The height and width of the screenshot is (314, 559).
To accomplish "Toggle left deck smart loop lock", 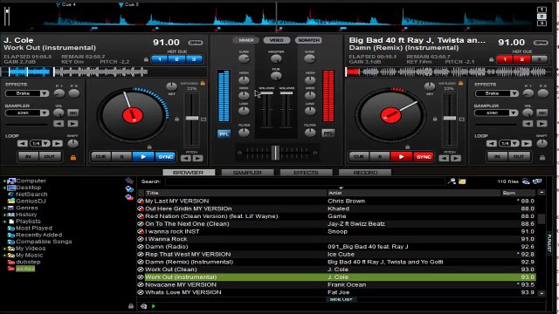I will pyautogui.click(x=73, y=157).
